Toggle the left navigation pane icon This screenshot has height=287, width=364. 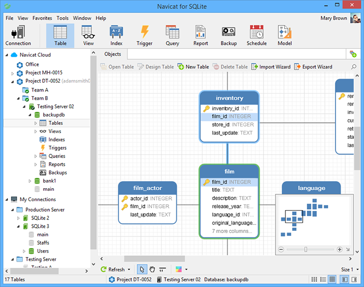[x=345, y=279]
